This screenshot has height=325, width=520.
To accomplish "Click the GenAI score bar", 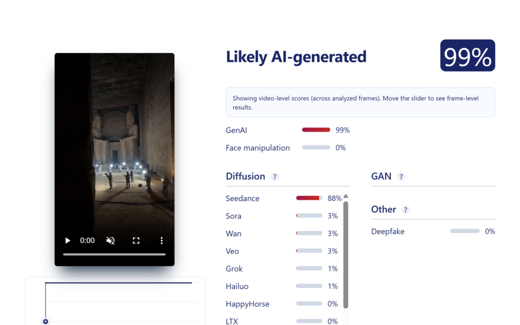I will (316, 130).
